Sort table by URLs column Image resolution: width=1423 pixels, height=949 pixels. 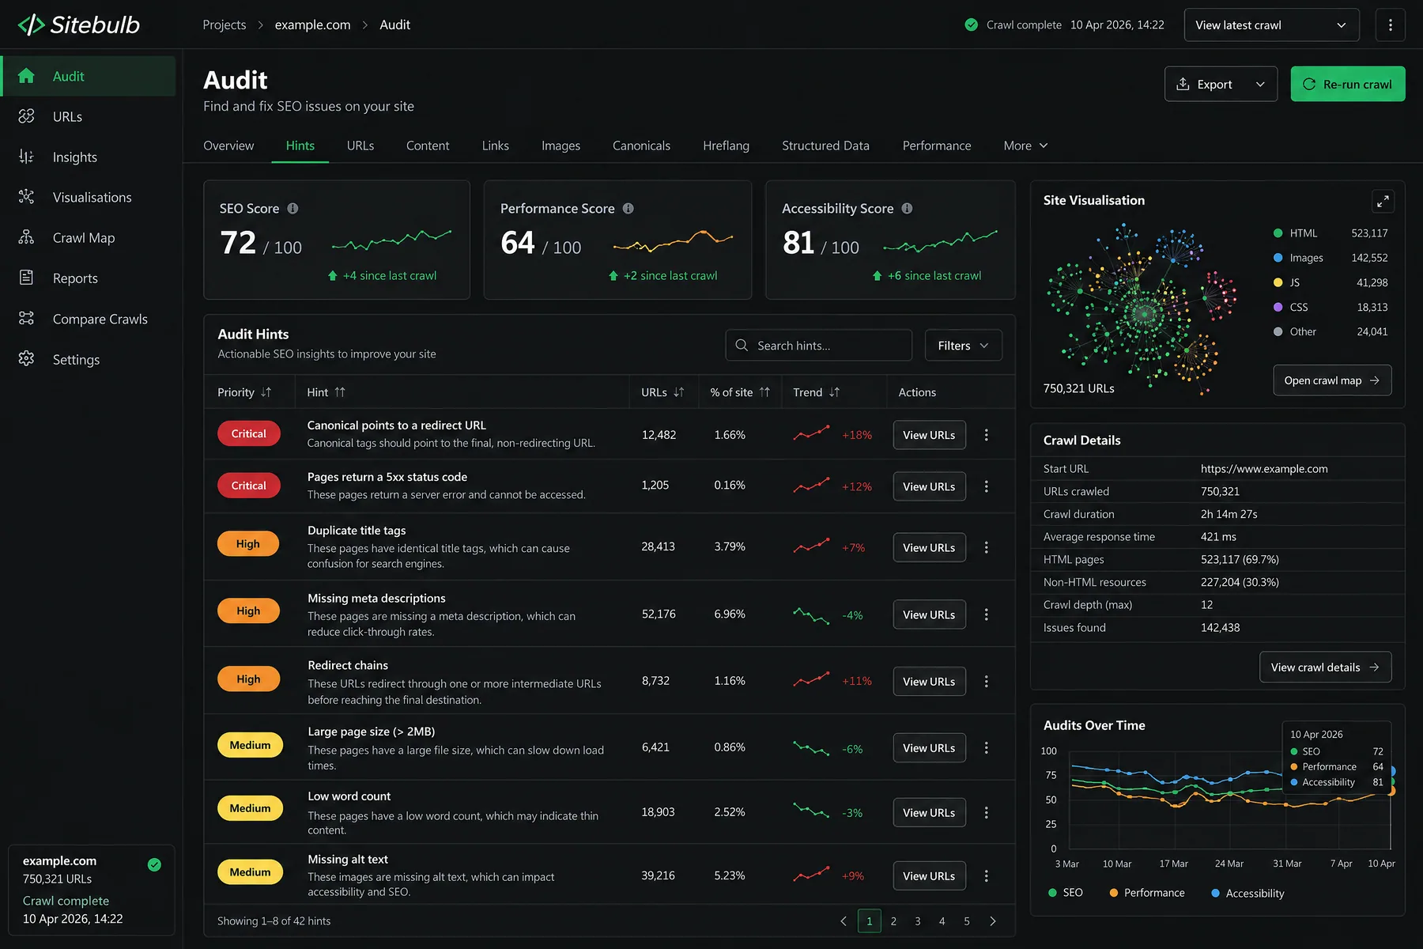[662, 392]
